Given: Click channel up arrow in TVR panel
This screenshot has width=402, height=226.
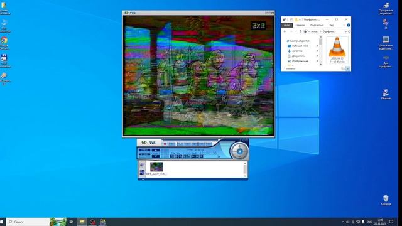Looking at the screenshot, I should 156,150.
